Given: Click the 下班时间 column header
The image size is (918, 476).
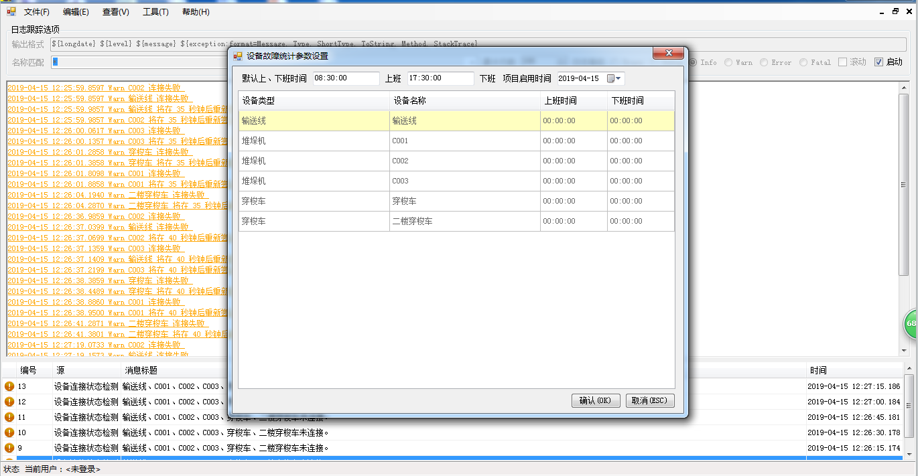Looking at the screenshot, I should pos(641,100).
